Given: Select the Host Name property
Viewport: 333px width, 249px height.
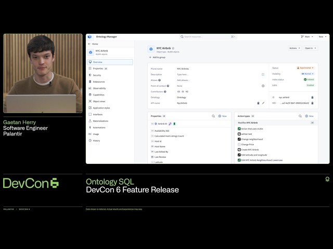Looking at the screenshot, I should 160,146.
